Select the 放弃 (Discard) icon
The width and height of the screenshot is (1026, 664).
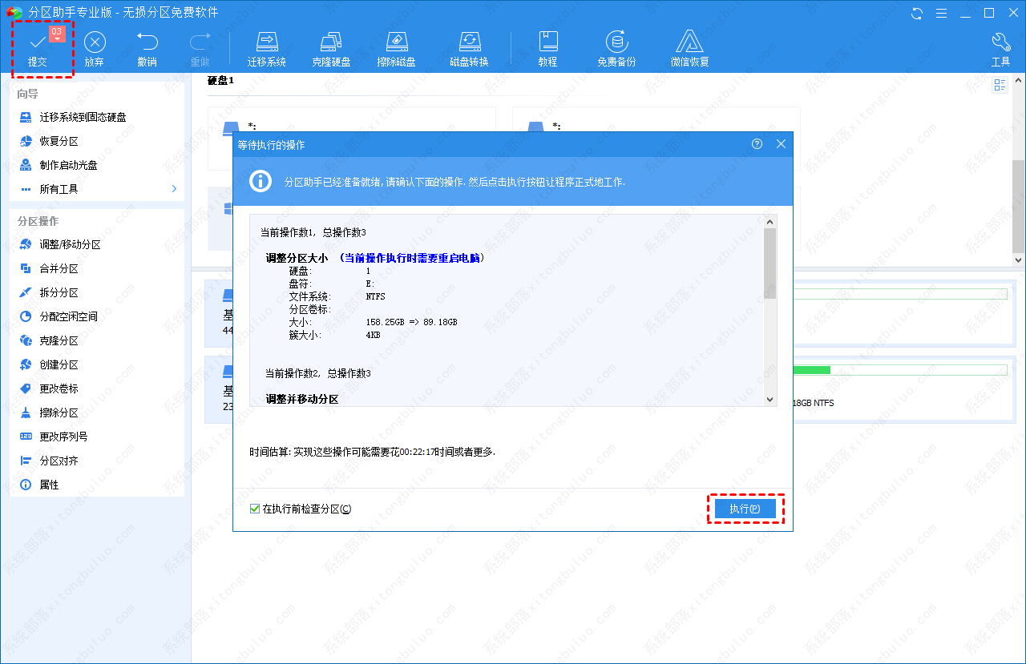[x=95, y=46]
